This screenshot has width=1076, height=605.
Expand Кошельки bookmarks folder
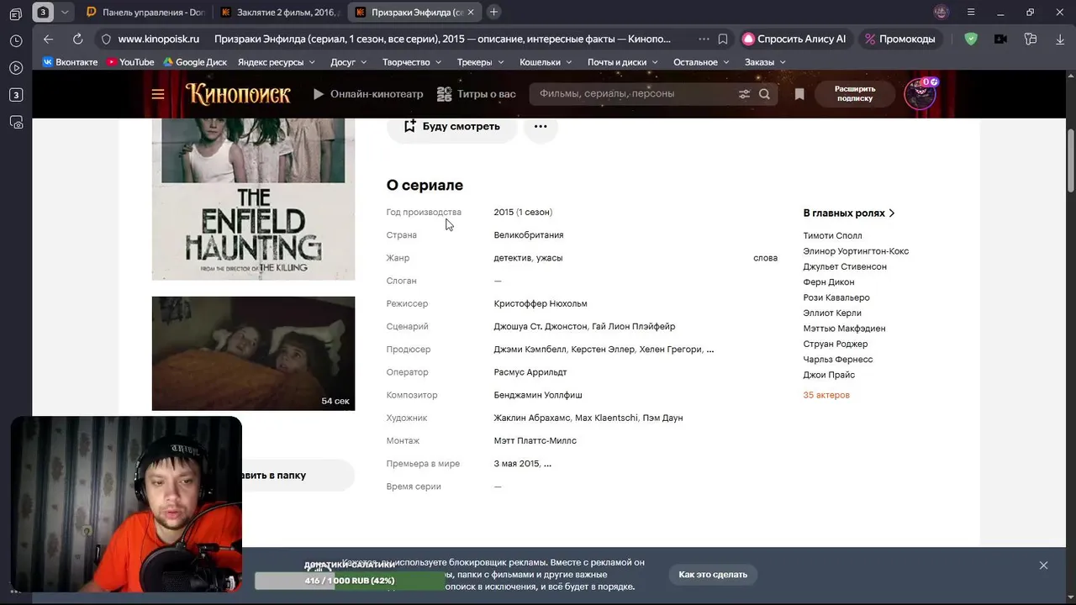pyautogui.click(x=546, y=62)
